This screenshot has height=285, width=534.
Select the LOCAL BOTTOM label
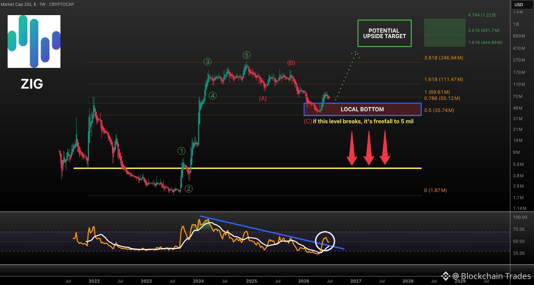pyautogui.click(x=362, y=109)
